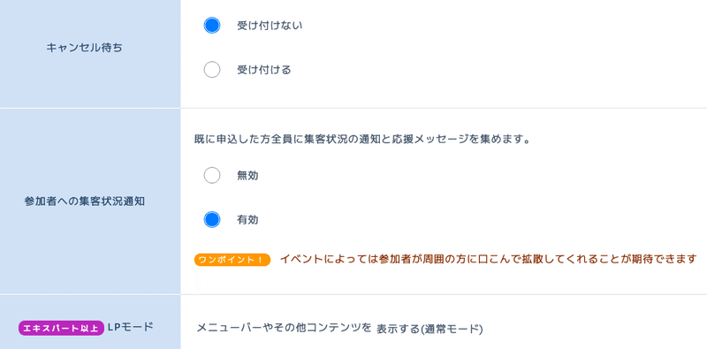Click the 受け付ける label text
Screen dimensions: 707x349
point(264,70)
